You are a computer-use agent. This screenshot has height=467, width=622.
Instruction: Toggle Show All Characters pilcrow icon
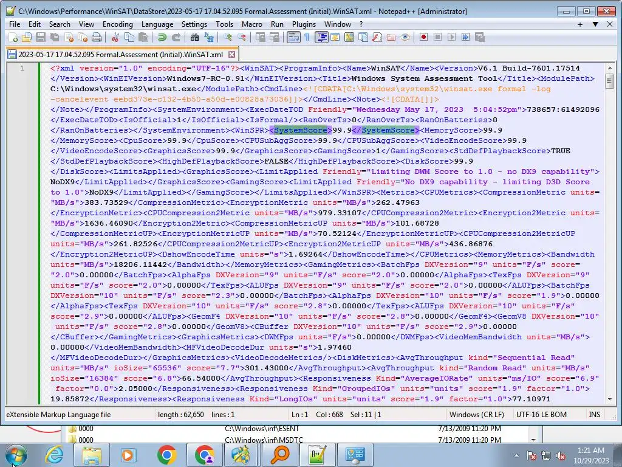click(307, 37)
